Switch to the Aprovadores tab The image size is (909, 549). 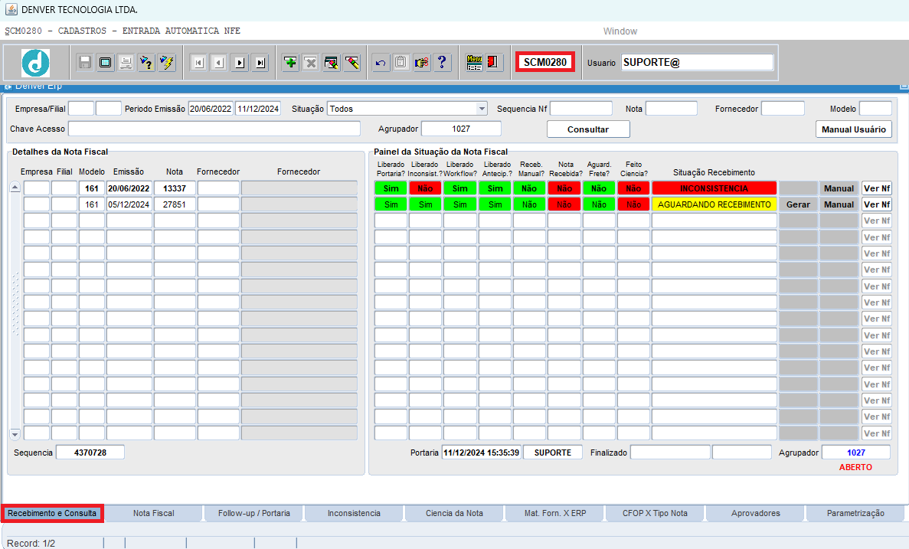click(755, 513)
